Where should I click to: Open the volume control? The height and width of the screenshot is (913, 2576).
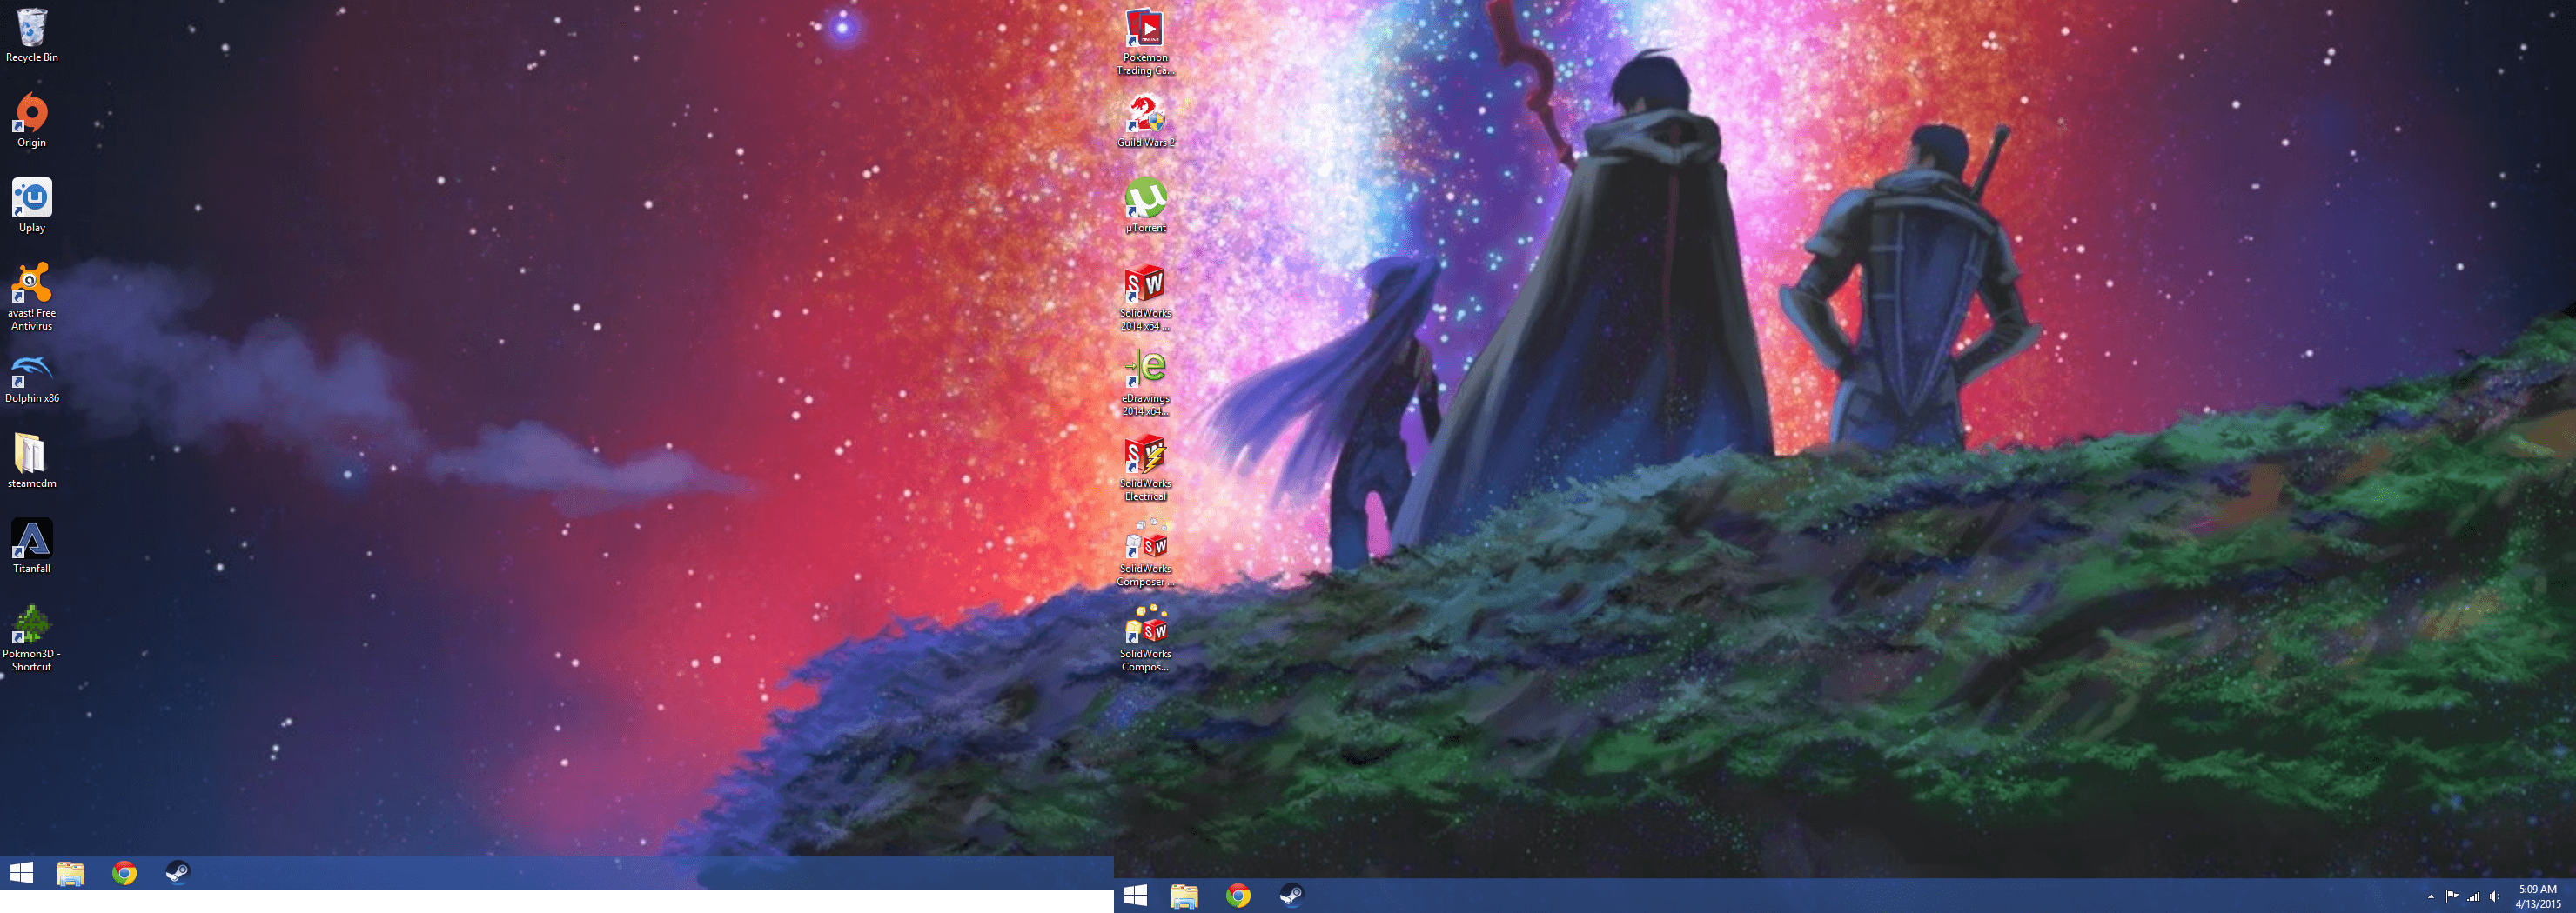coord(2495,897)
